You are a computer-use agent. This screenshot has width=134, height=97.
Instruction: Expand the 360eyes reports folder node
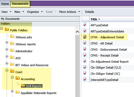pyautogui.click(x=7, y=43)
